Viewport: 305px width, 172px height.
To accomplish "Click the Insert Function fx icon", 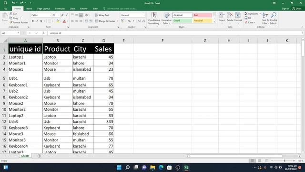I will [43, 33].
